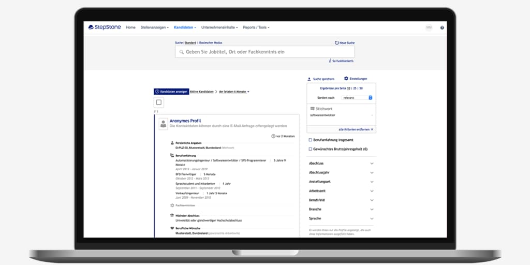530x265 pixels.
Task: Switch search to Standard mode
Action: (x=190, y=43)
